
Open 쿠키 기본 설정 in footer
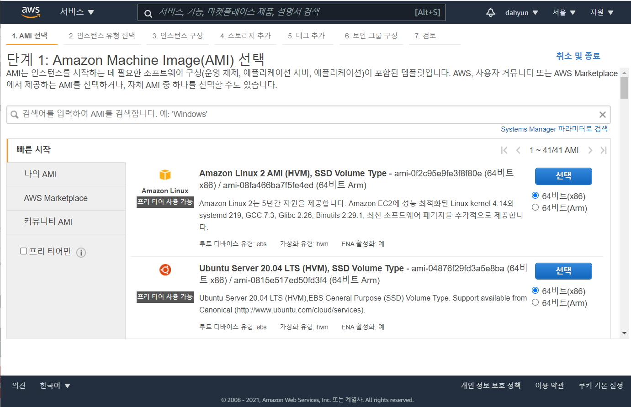tap(601, 386)
